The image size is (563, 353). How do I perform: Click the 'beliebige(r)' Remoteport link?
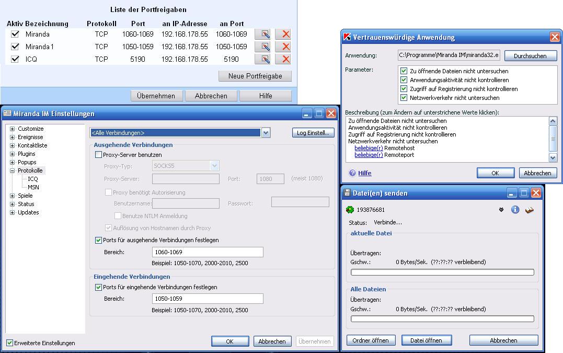click(x=369, y=155)
